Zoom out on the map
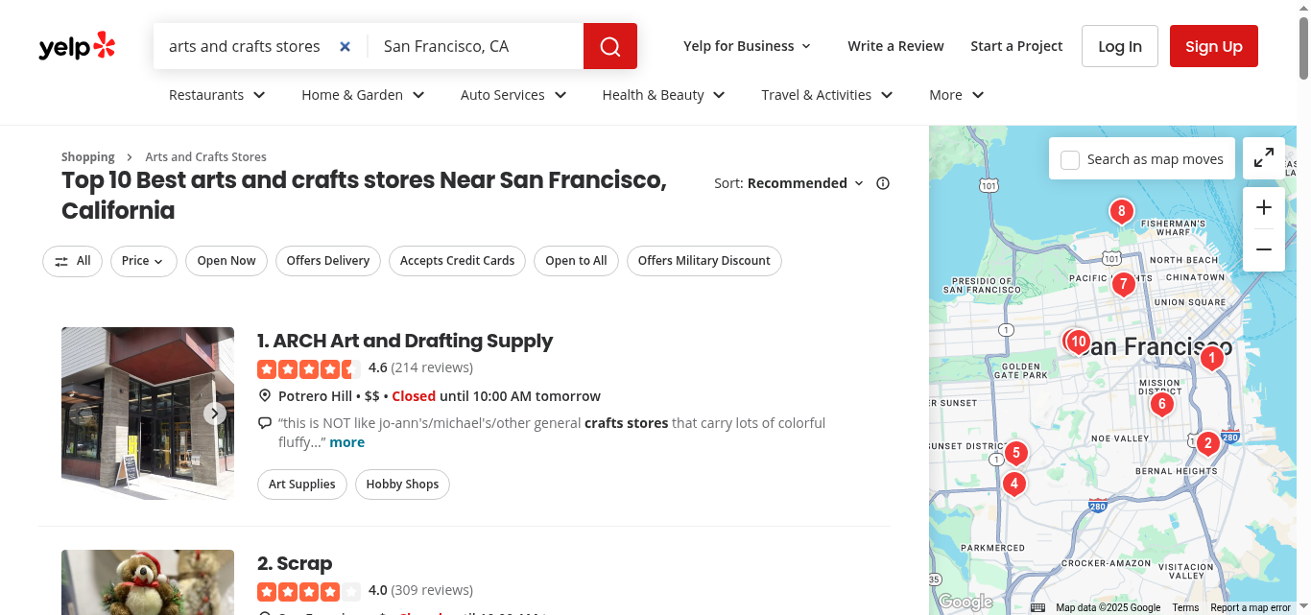The image size is (1311, 615). (x=1264, y=249)
